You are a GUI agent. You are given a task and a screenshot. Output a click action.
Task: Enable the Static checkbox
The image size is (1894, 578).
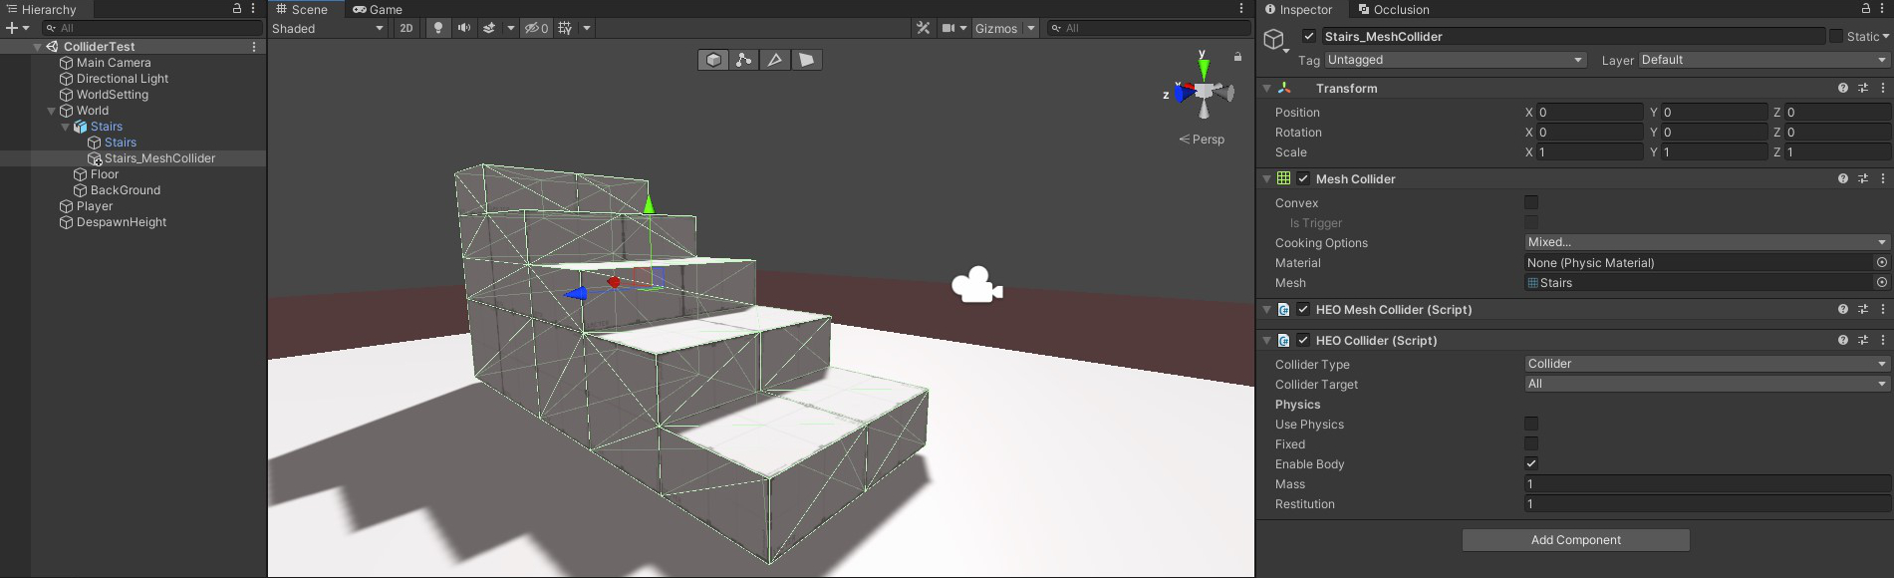[x=1836, y=36]
